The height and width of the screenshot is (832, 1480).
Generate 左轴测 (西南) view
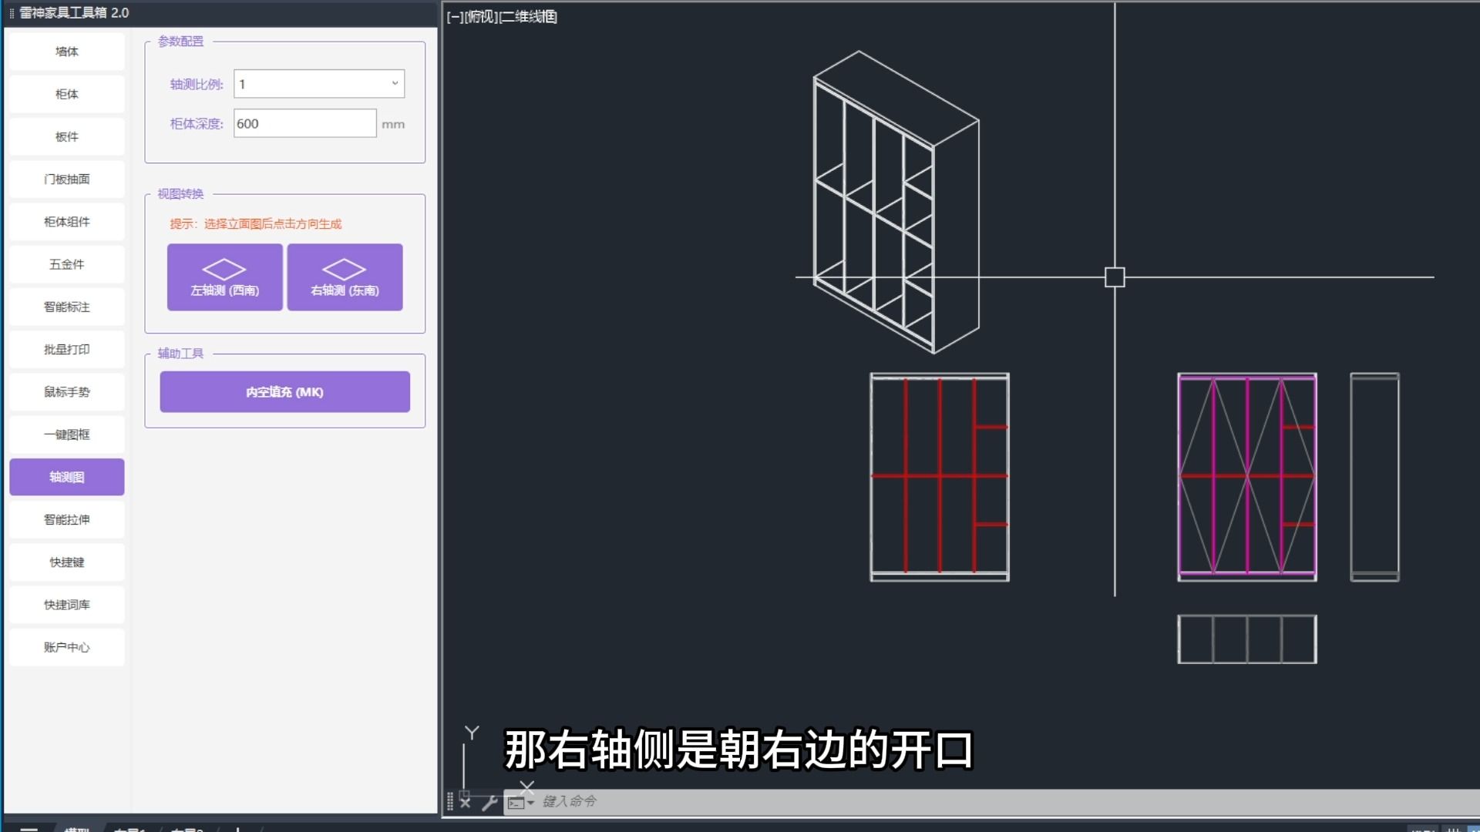pyautogui.click(x=225, y=277)
